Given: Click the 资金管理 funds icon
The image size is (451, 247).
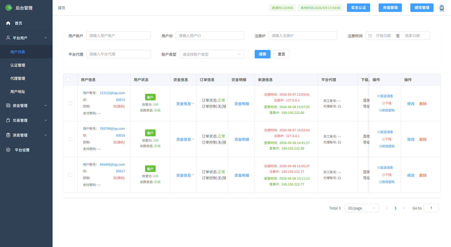Looking at the screenshot, I should point(8,105).
